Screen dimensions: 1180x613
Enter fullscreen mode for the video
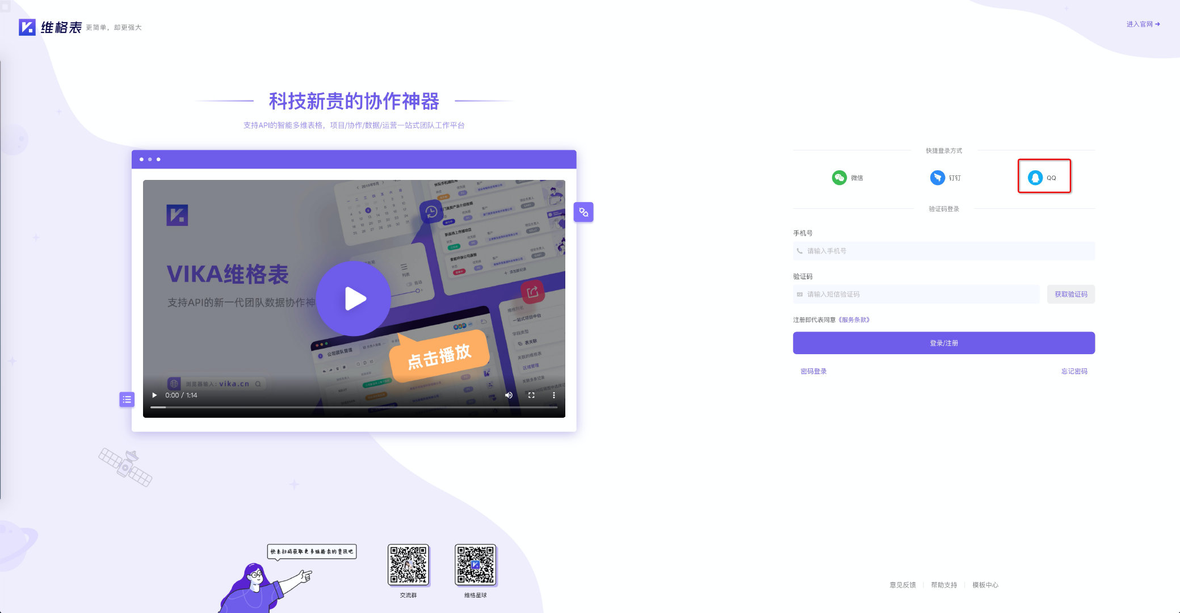click(x=531, y=395)
